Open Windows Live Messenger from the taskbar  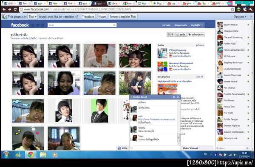click(x=18, y=155)
